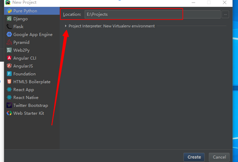Viewport: 238px width, 162px height.
Task: Choose the Flask project type icon
Action: coord(9,27)
